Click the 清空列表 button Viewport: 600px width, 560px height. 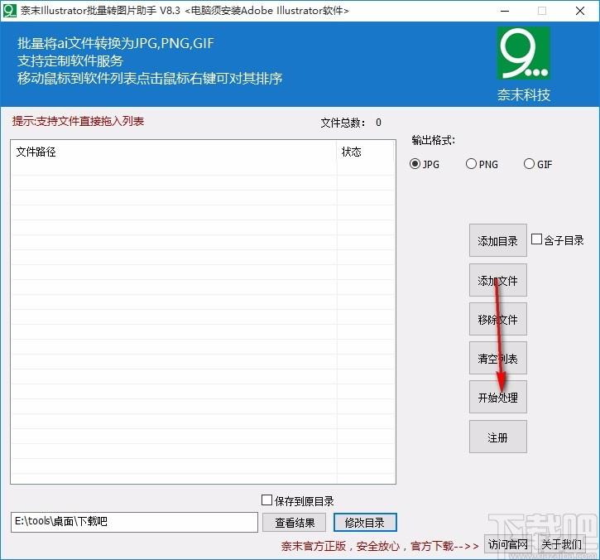[x=498, y=359]
